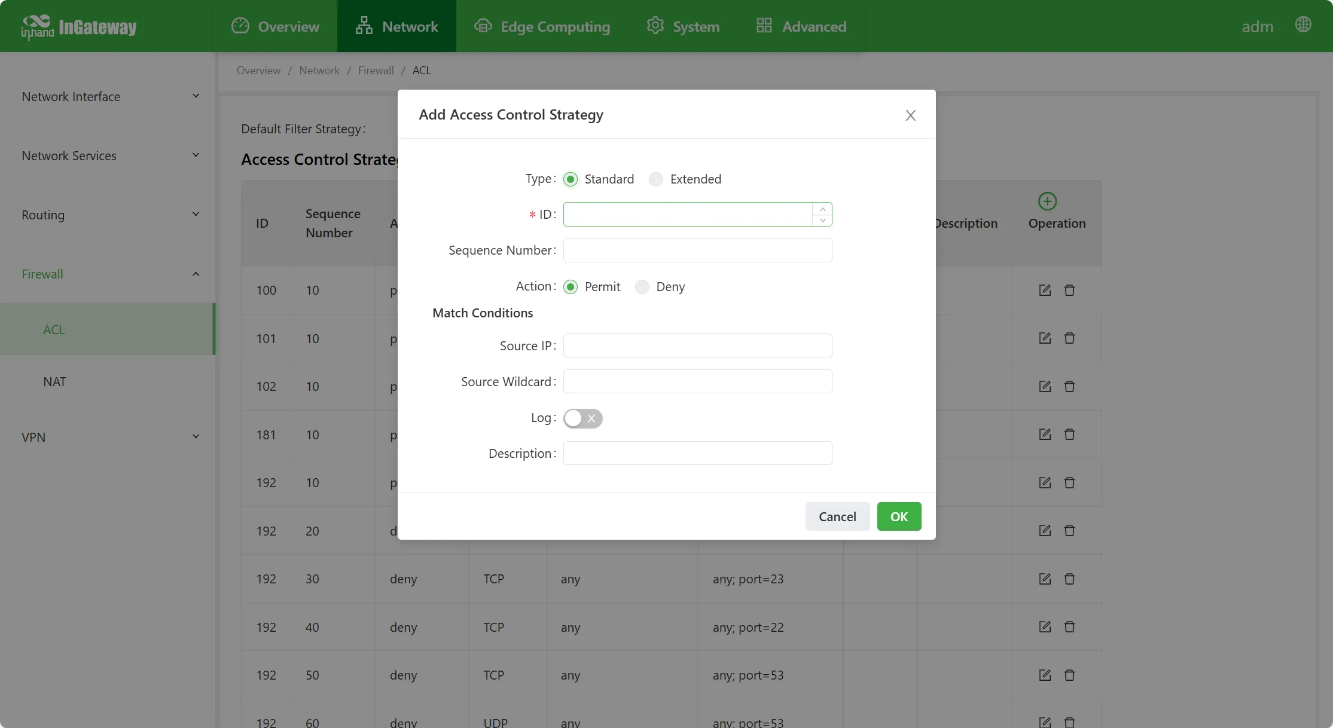1333x728 pixels.
Task: Choose the Deny action
Action: (x=642, y=287)
